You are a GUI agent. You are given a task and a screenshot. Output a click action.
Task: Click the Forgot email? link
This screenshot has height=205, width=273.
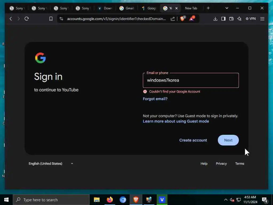[x=155, y=99]
